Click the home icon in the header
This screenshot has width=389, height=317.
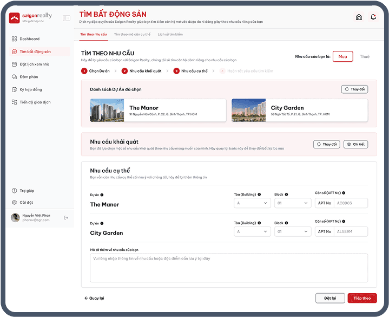click(x=359, y=17)
